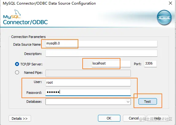Click the Test connection button
The width and height of the screenshot is (176, 125).
[x=148, y=102]
